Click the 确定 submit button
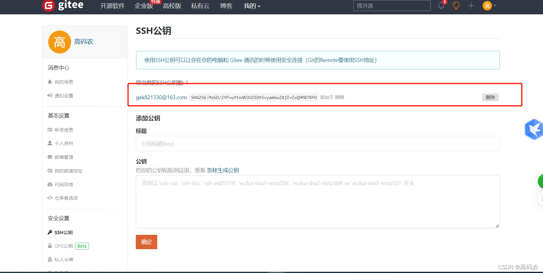This screenshot has height=273, width=543. pyautogui.click(x=147, y=242)
